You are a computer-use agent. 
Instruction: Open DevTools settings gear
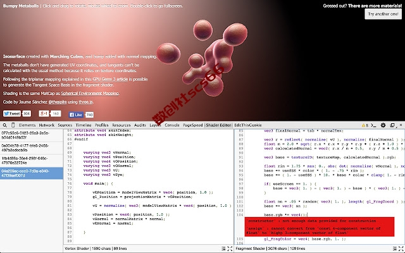(383, 125)
